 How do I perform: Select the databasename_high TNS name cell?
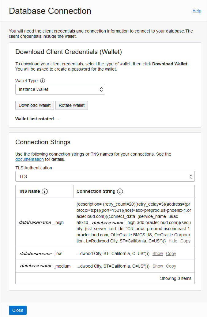click(41, 222)
